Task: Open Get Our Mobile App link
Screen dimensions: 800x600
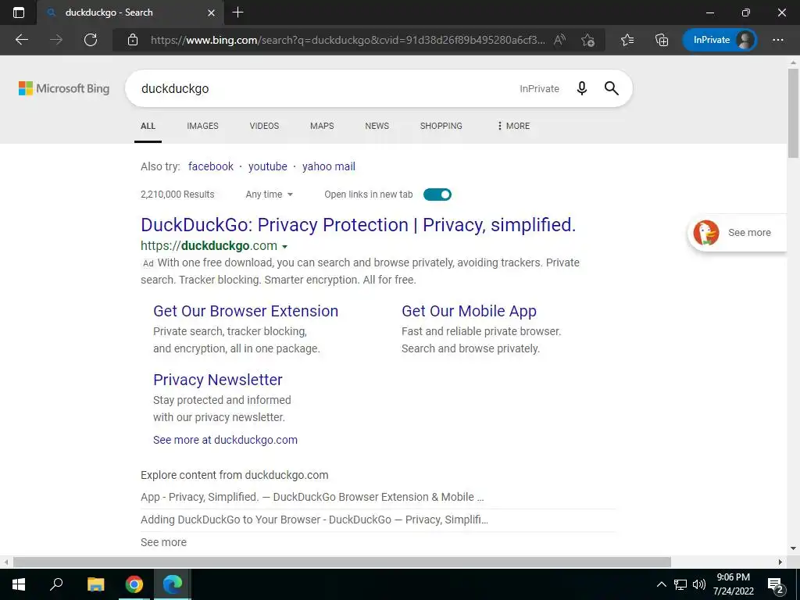Action: 469,311
